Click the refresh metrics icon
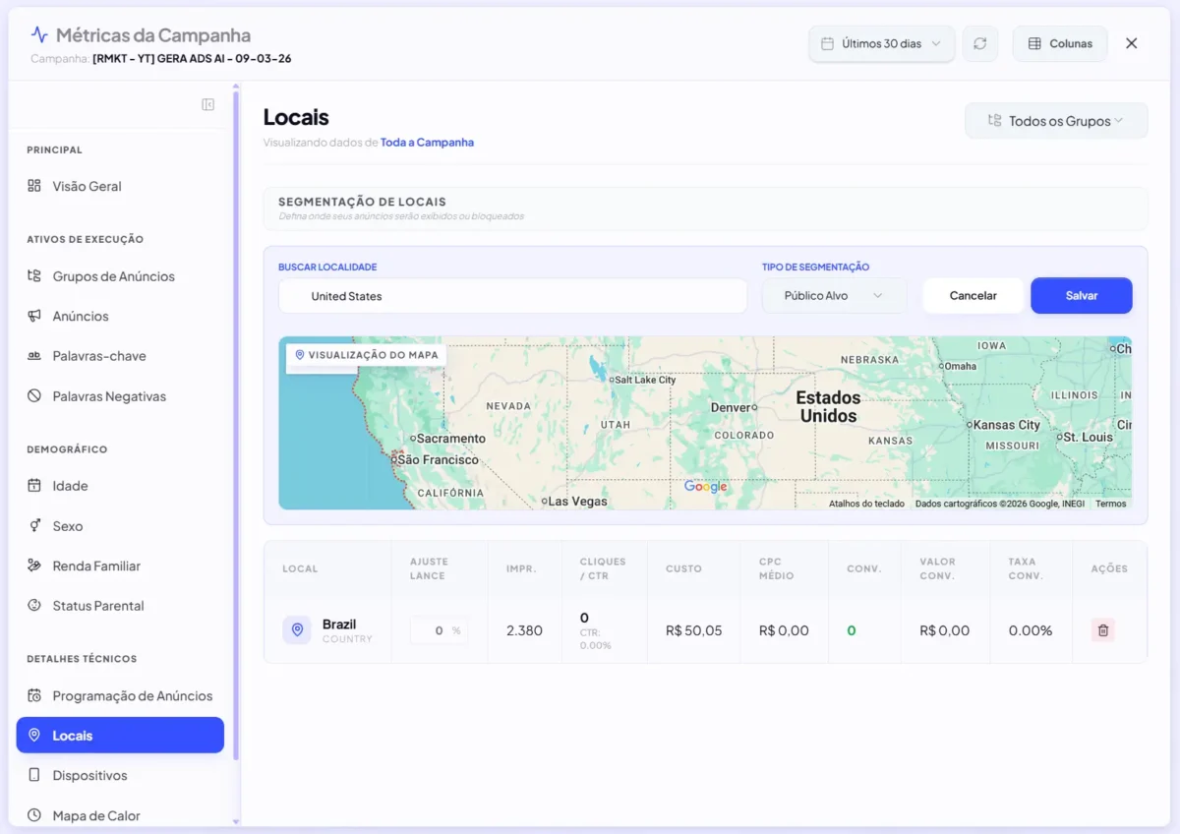1180x834 pixels. 979,43
